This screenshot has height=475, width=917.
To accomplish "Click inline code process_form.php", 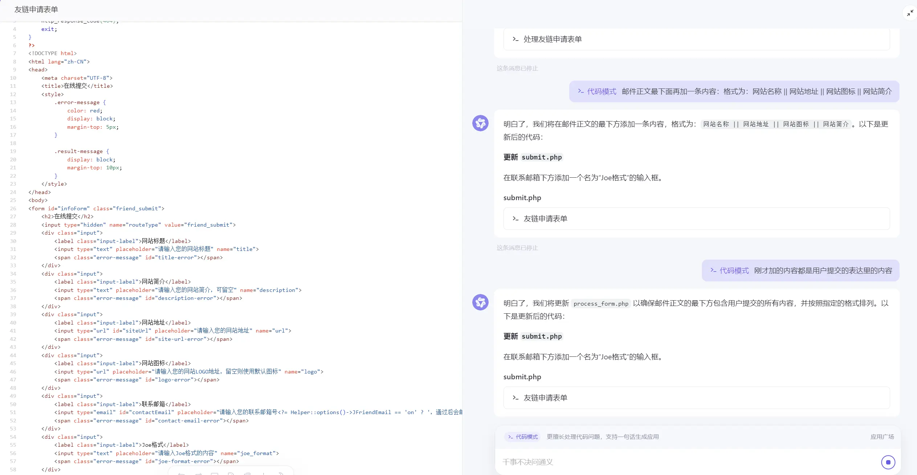I will coord(600,303).
